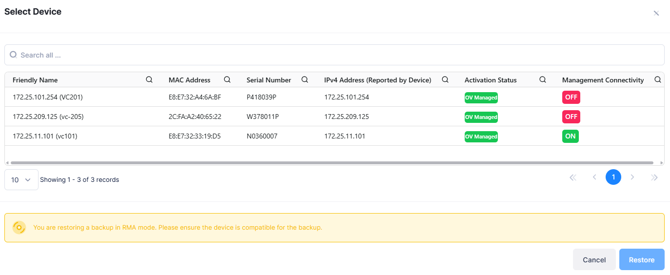Viewport: 670px width, 275px height.
Task: Go to the last page of records
Action: (x=654, y=177)
